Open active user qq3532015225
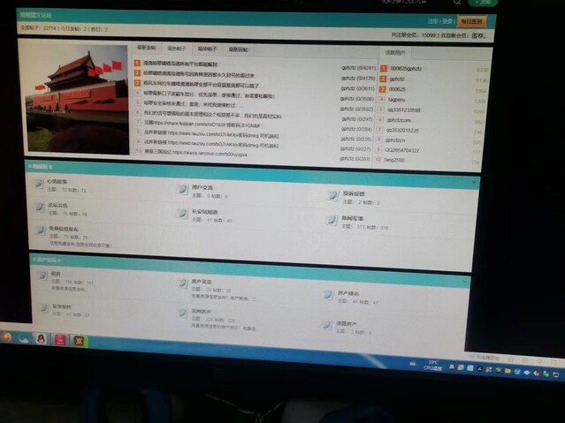565x423 pixels. click(x=402, y=131)
